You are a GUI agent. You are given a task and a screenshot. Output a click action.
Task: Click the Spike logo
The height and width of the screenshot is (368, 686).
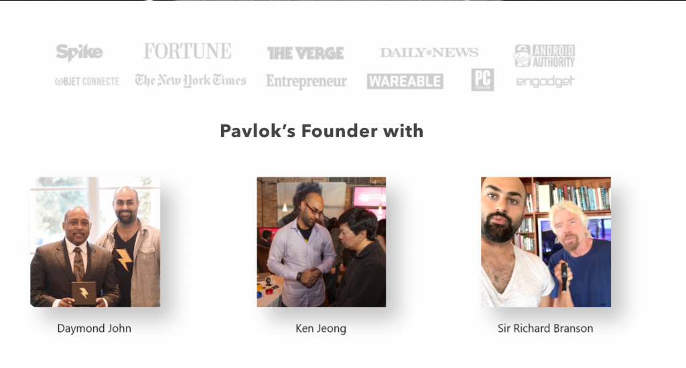tap(79, 52)
